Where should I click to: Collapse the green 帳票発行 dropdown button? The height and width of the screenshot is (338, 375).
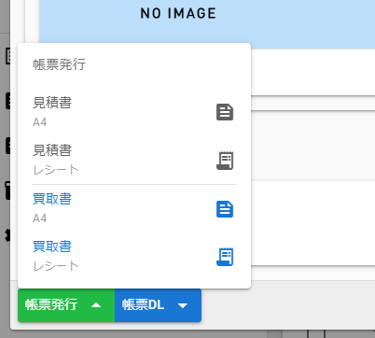pos(66,305)
